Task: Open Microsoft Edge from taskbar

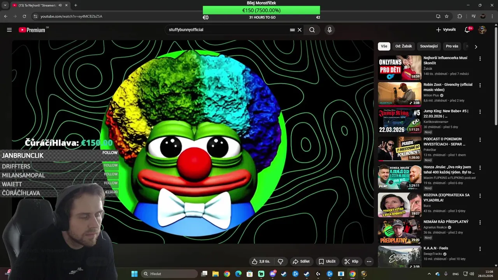Action: tap(238, 274)
